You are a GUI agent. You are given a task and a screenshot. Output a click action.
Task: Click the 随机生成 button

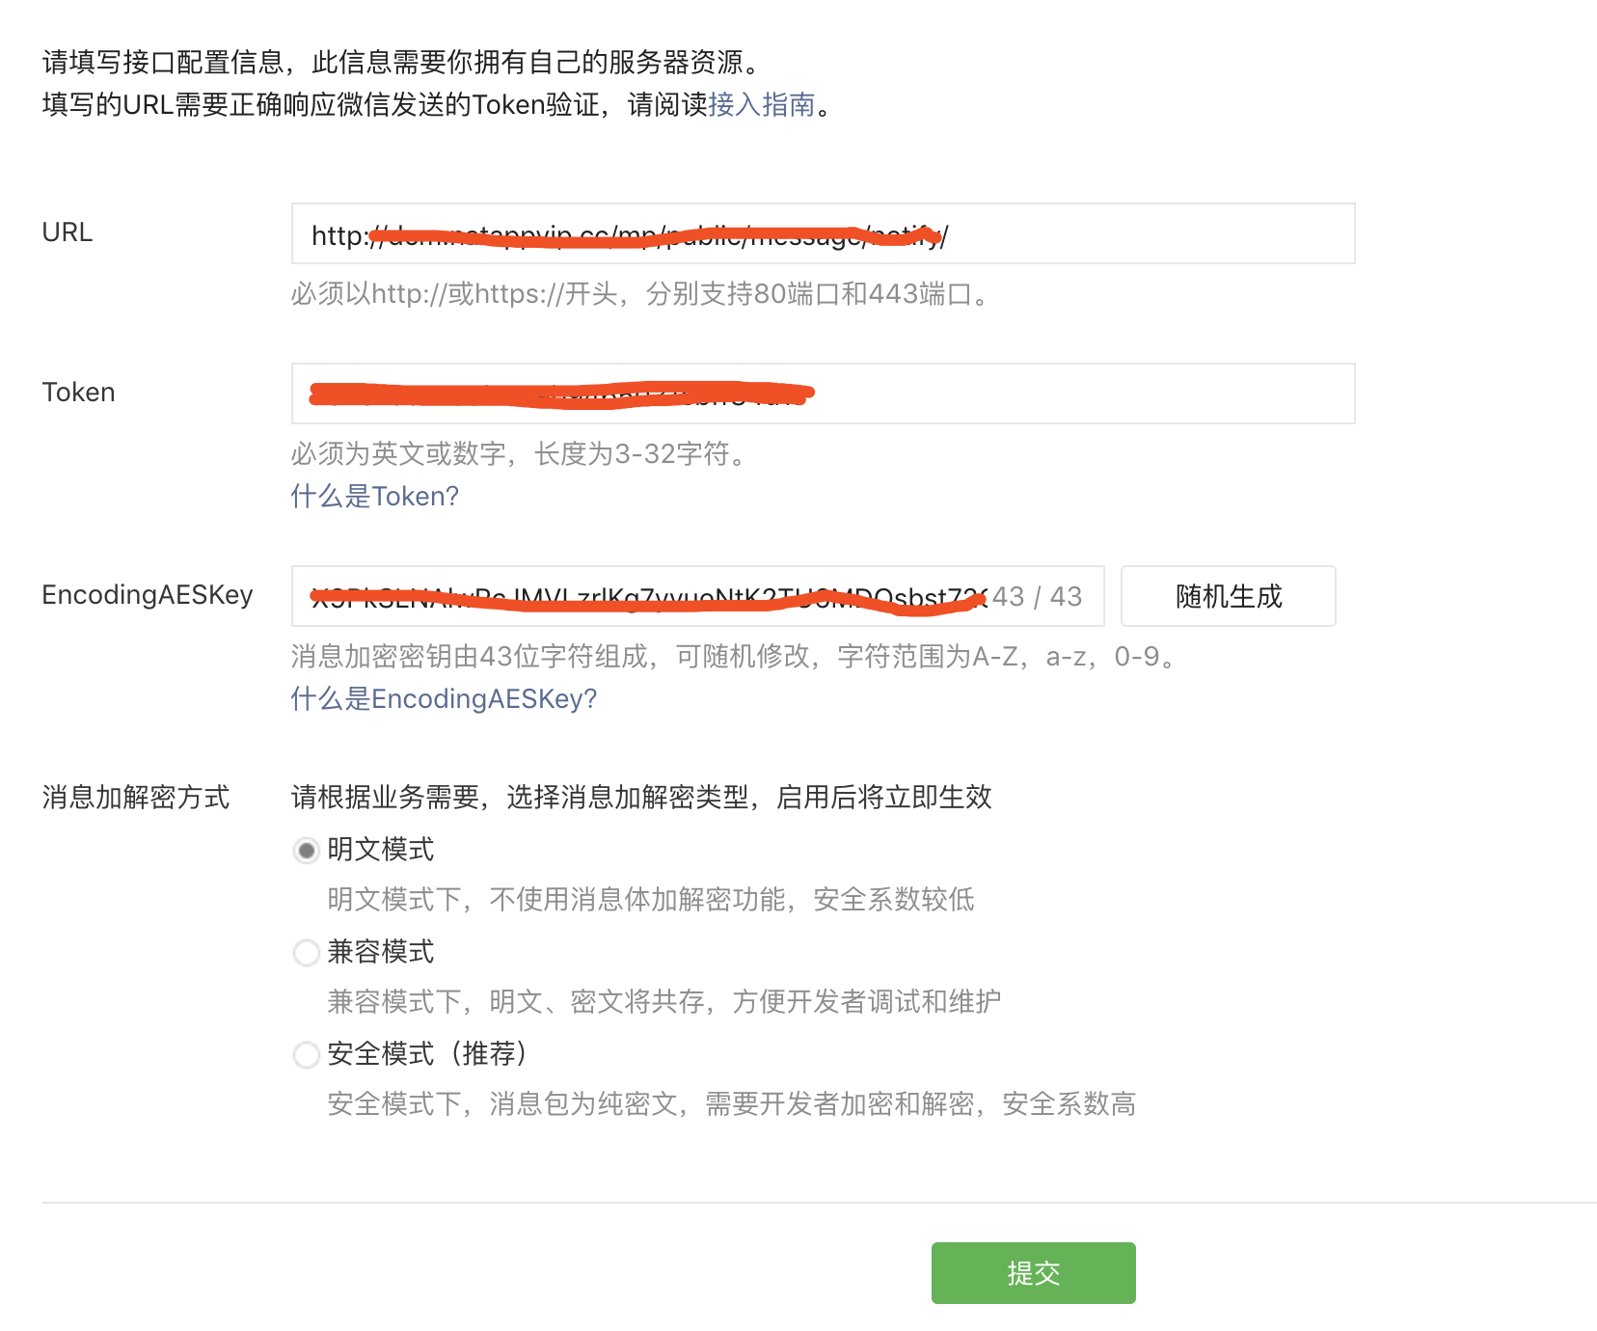[1228, 596]
